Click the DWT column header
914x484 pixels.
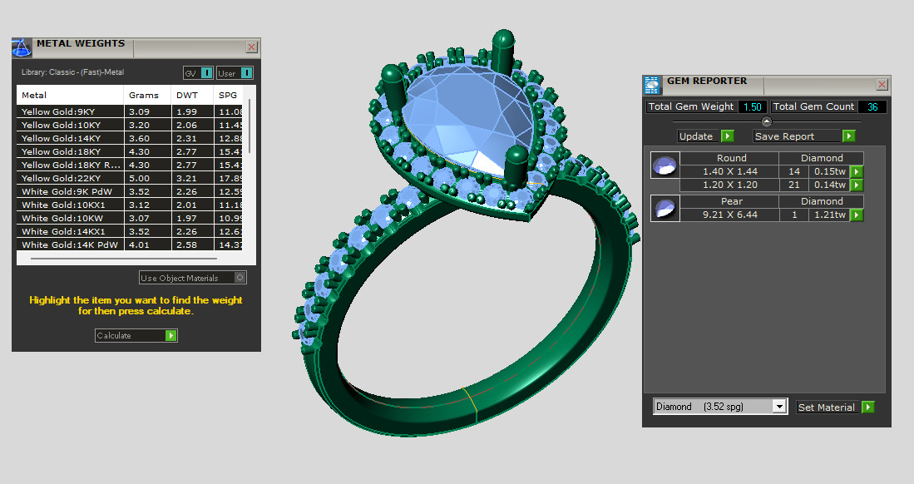click(x=192, y=95)
